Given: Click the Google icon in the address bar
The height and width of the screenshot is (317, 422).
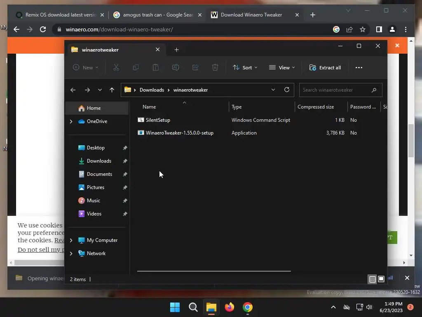Looking at the screenshot, I should 336,29.
